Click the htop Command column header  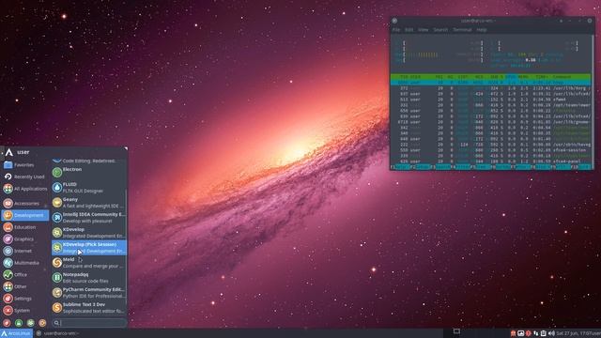[562, 77]
